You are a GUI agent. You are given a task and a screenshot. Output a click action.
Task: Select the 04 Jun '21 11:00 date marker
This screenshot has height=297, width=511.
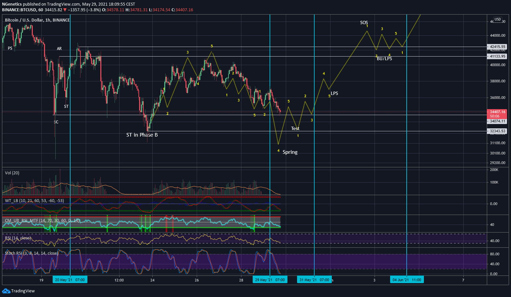pos(407,280)
